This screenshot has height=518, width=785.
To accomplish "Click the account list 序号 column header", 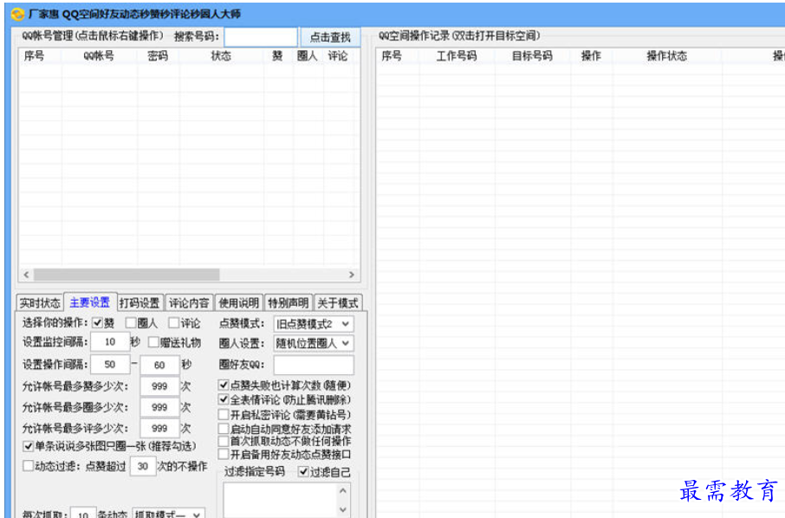I will [x=34, y=55].
